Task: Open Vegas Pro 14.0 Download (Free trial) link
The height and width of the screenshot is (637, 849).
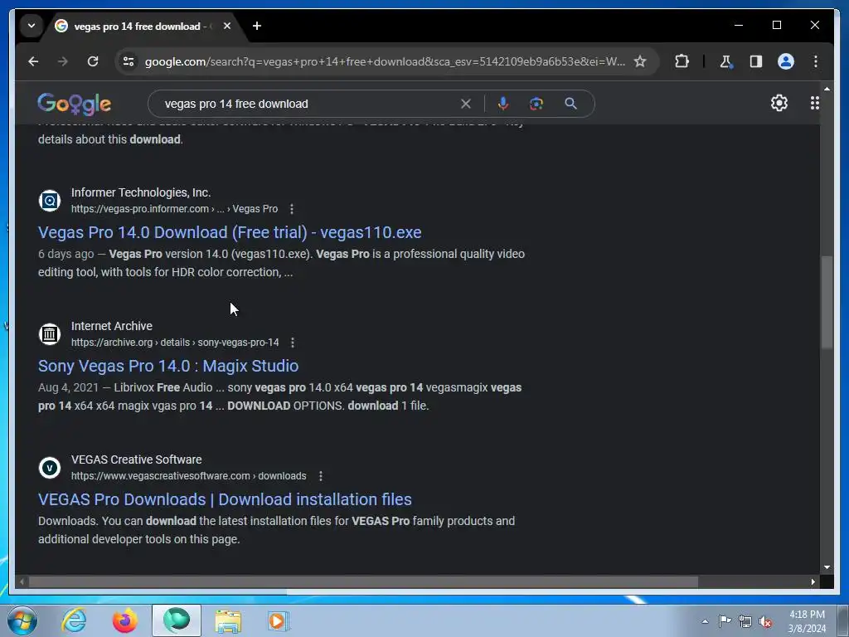Action: (230, 232)
